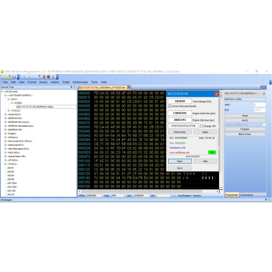Click the Engine idle time input field
The width and height of the screenshot is (272, 272).
click(x=180, y=120)
